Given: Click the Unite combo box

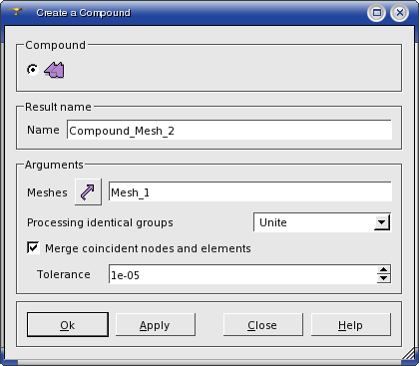Looking at the screenshot, I should click(x=322, y=222).
